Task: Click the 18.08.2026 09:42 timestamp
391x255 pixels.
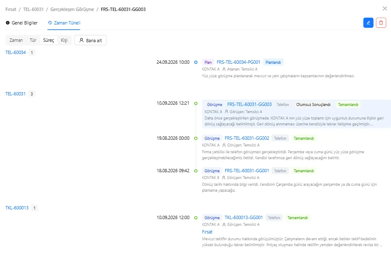Action: click(x=173, y=171)
